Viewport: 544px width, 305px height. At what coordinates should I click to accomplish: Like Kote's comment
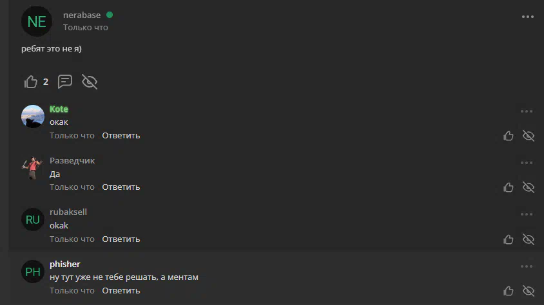(509, 136)
